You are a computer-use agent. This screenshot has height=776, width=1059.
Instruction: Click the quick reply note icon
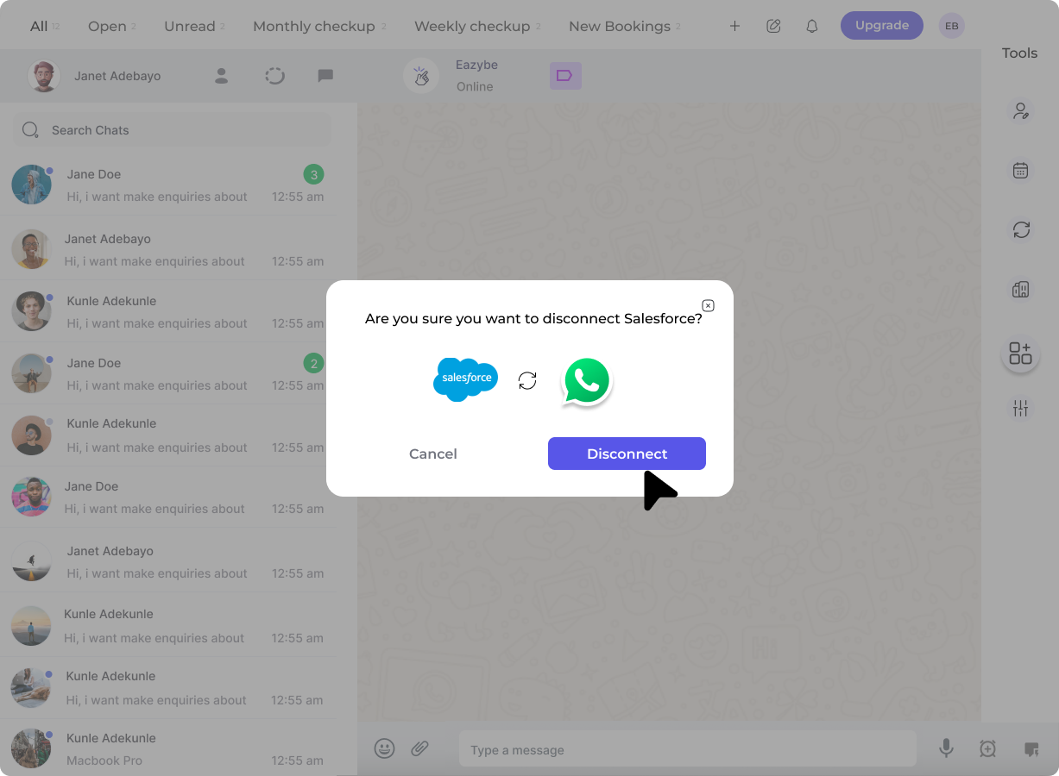coord(1031,748)
